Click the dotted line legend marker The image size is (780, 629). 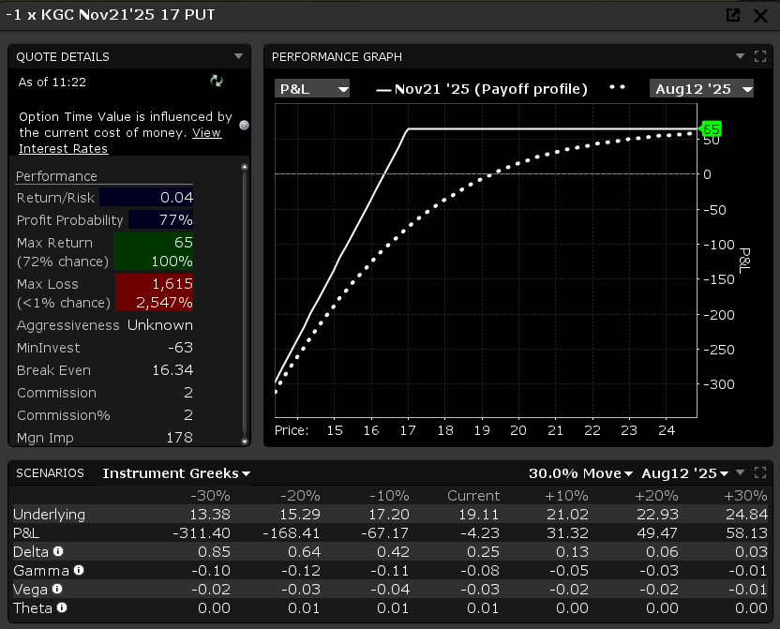617,87
